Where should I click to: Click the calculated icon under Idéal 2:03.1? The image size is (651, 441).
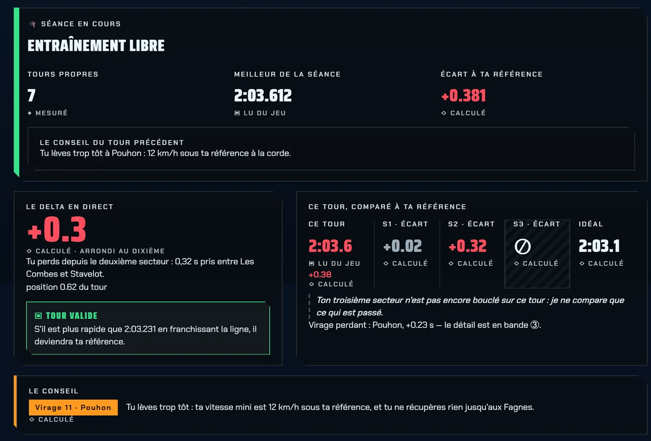point(582,263)
